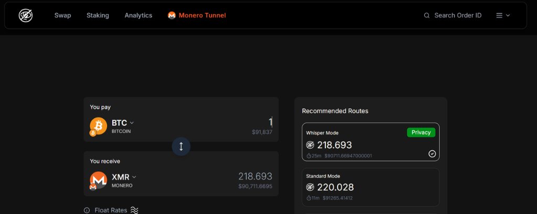Swap pay and receive currencies with arrow button
The height and width of the screenshot is (214, 537).
[x=181, y=147]
